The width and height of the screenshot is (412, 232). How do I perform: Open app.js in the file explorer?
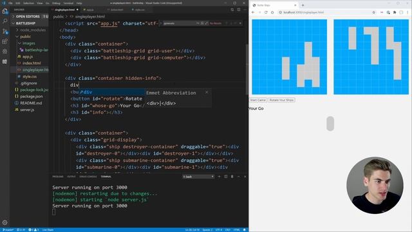(28, 57)
